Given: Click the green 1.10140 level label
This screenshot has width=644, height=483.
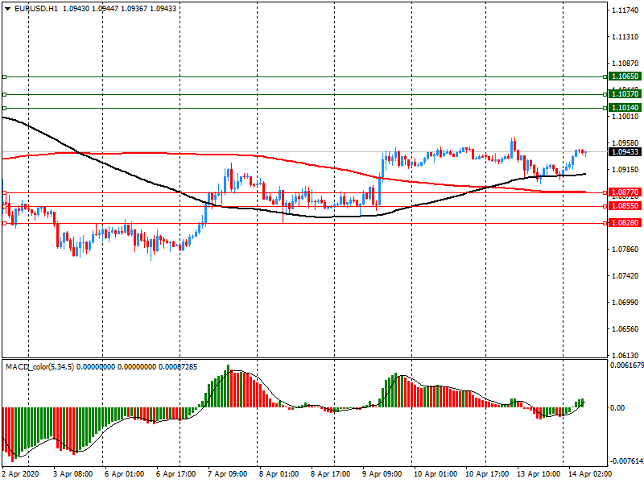Looking at the screenshot, I should click(625, 107).
